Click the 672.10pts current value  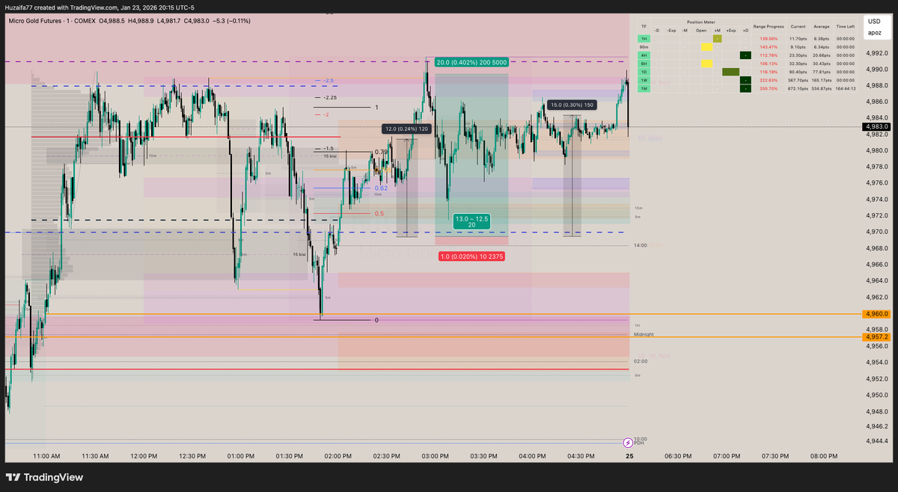[798, 88]
